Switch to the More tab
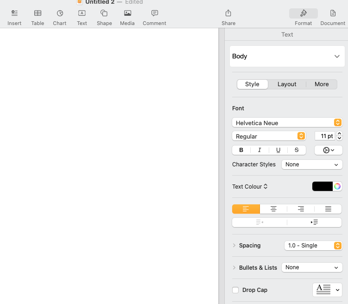Image resolution: width=348 pixels, height=304 pixels. [x=322, y=84]
